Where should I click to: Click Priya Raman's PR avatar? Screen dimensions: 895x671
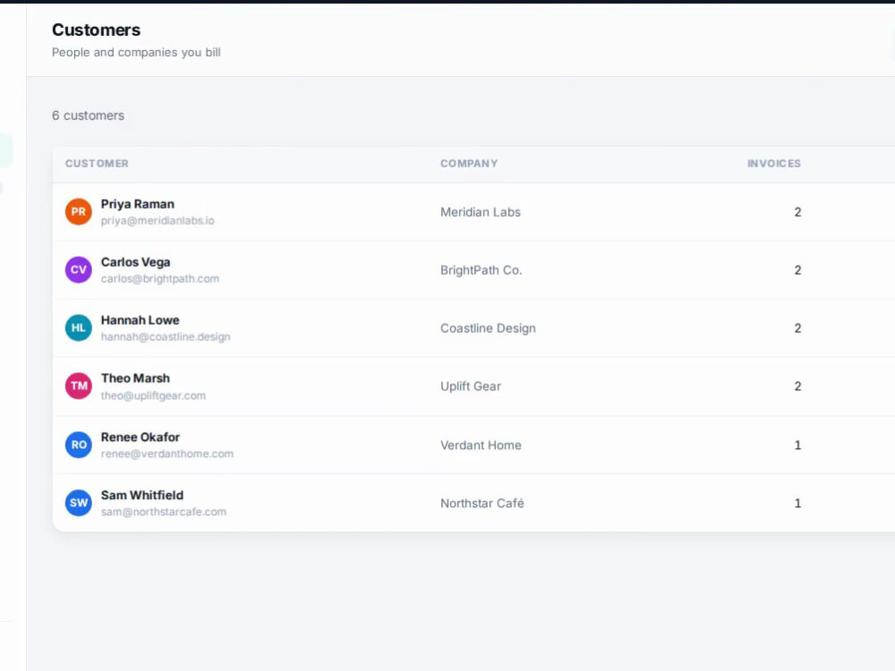[x=78, y=212]
